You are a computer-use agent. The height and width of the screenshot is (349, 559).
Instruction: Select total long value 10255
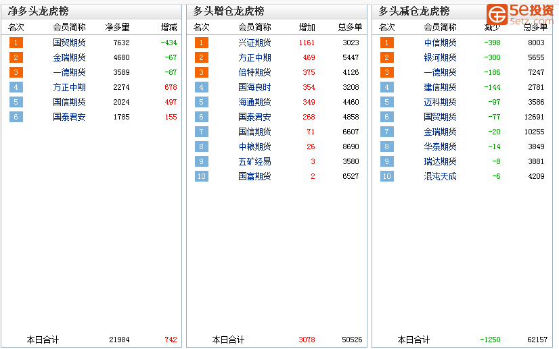pyautogui.click(x=534, y=132)
